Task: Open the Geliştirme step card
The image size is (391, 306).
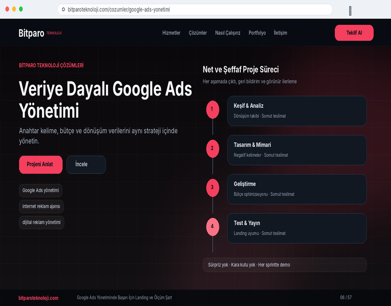Action: [x=297, y=189]
